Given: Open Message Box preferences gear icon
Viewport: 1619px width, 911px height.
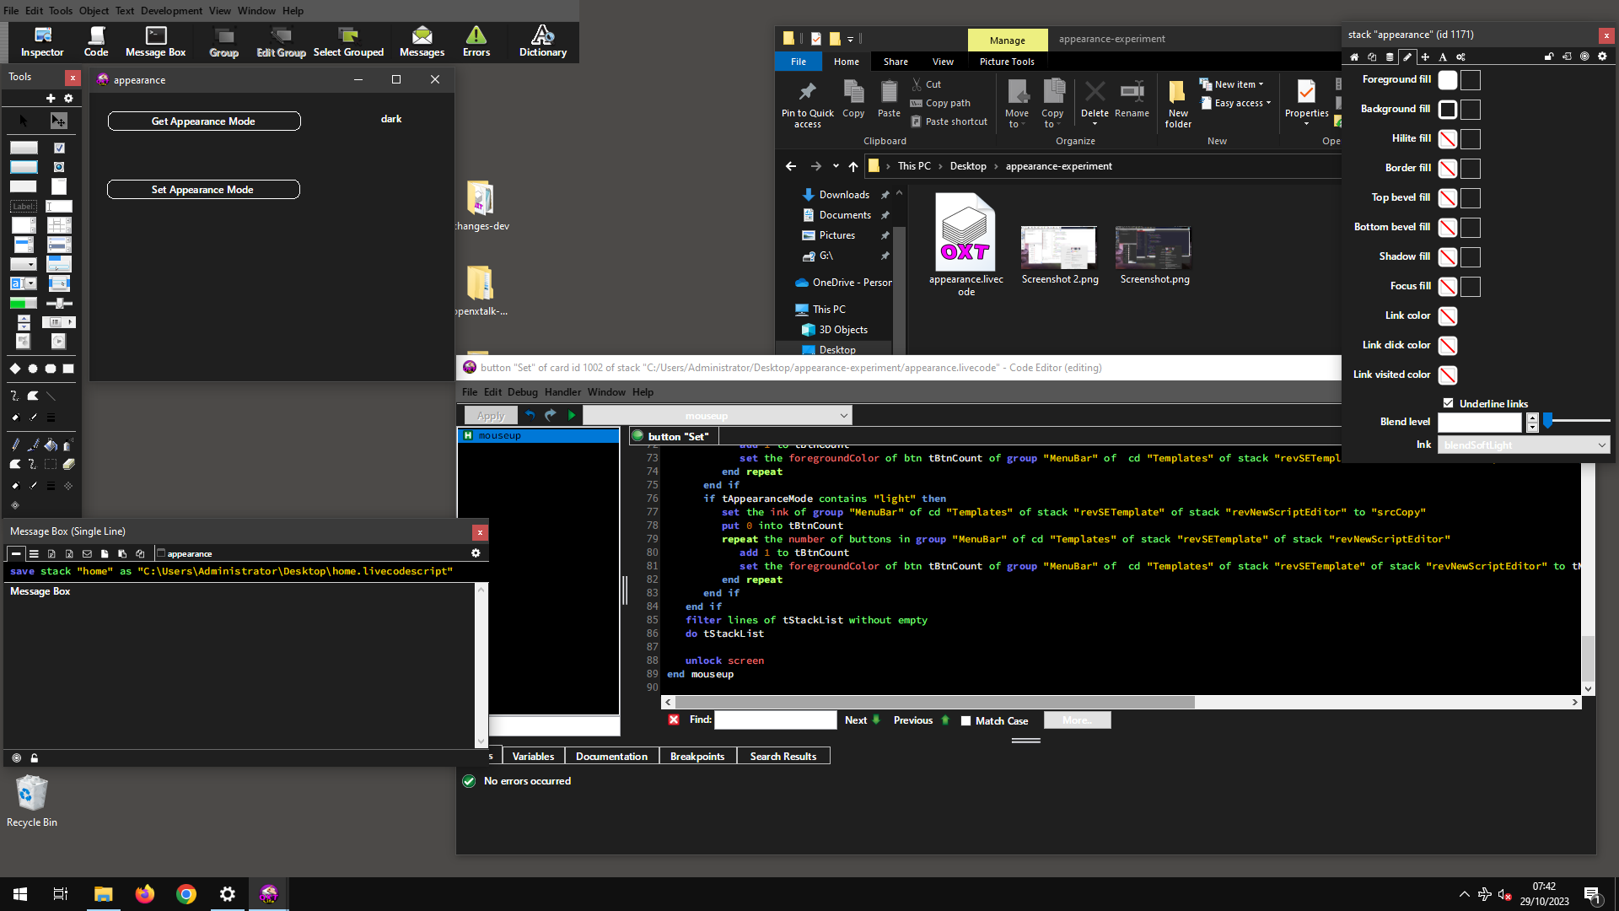Looking at the screenshot, I should pyautogui.click(x=476, y=553).
